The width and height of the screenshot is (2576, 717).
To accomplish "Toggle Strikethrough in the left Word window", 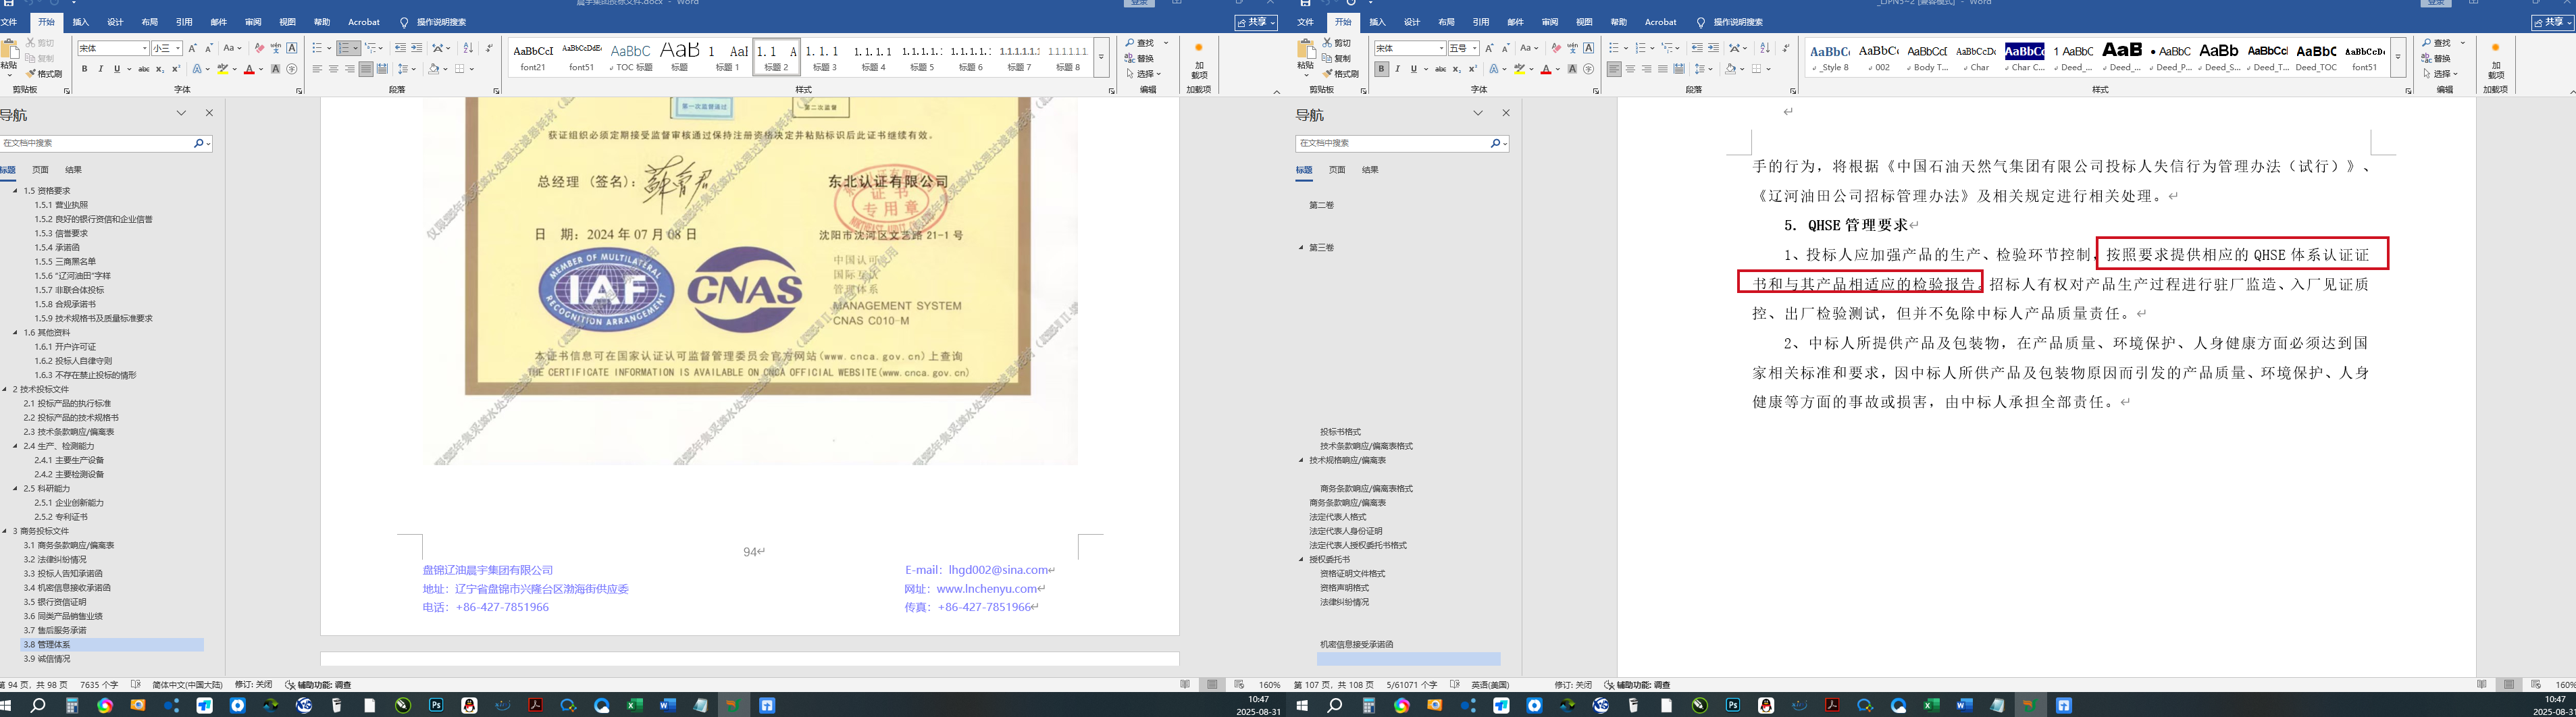I will point(144,69).
